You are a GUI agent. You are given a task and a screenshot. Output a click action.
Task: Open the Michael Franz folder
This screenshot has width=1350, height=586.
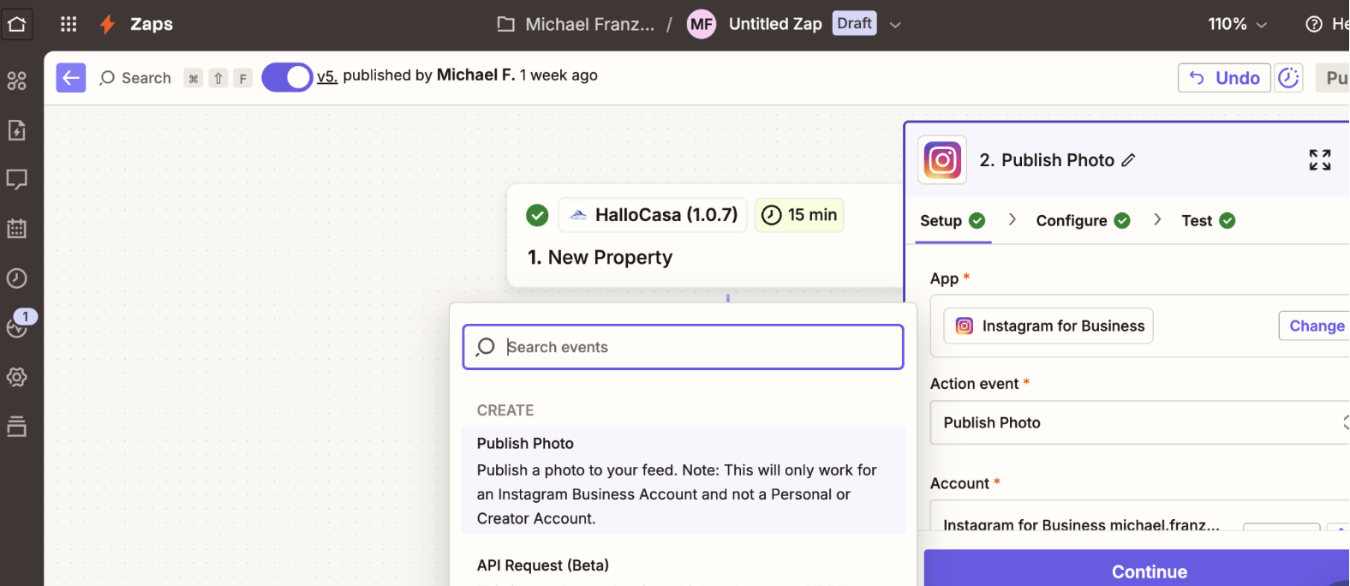pyautogui.click(x=576, y=24)
